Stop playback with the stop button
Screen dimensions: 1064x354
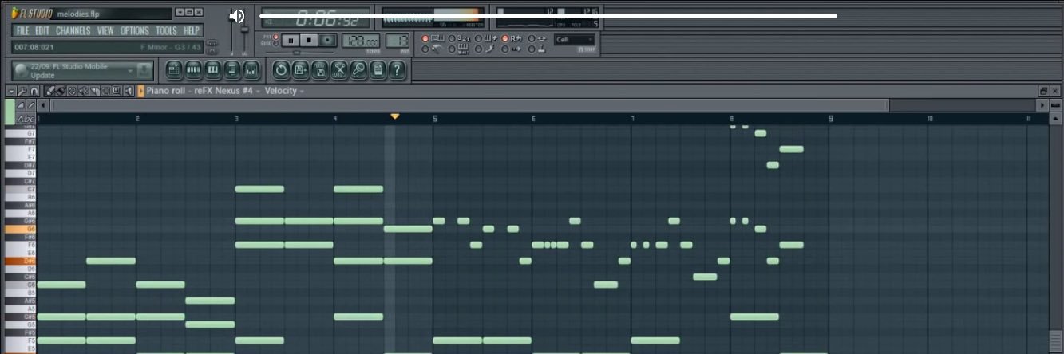(309, 40)
